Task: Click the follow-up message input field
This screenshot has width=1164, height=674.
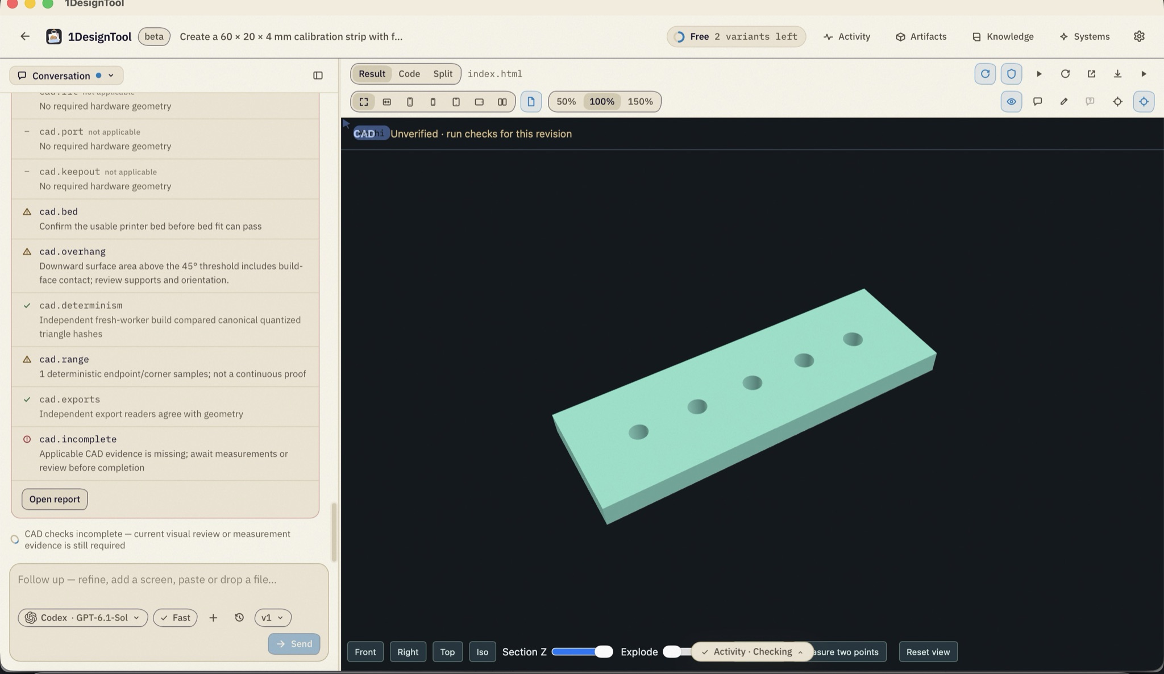Action: click(169, 580)
